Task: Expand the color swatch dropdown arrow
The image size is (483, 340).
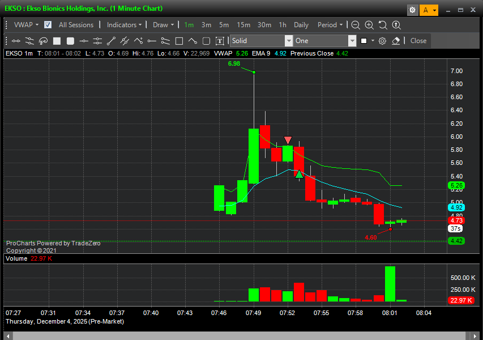Action: (373, 41)
